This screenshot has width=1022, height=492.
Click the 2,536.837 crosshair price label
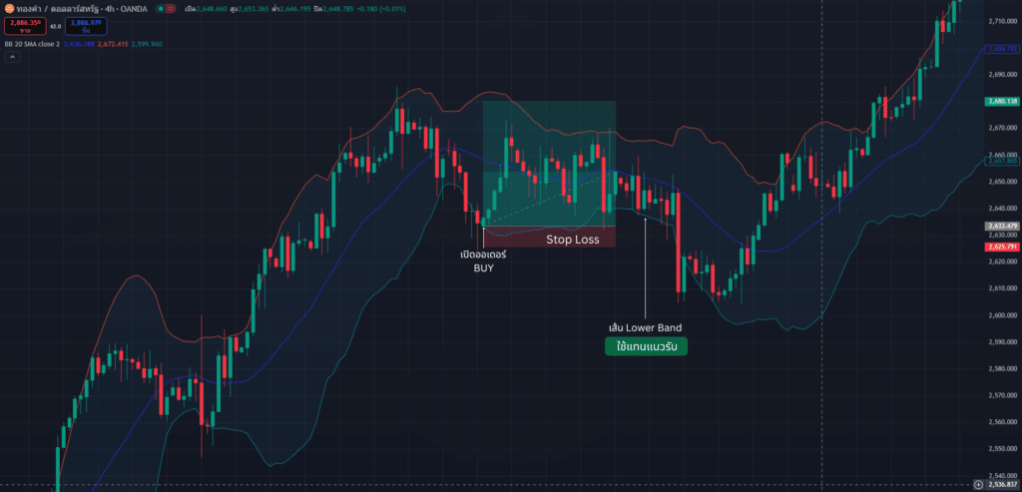tap(1002, 485)
